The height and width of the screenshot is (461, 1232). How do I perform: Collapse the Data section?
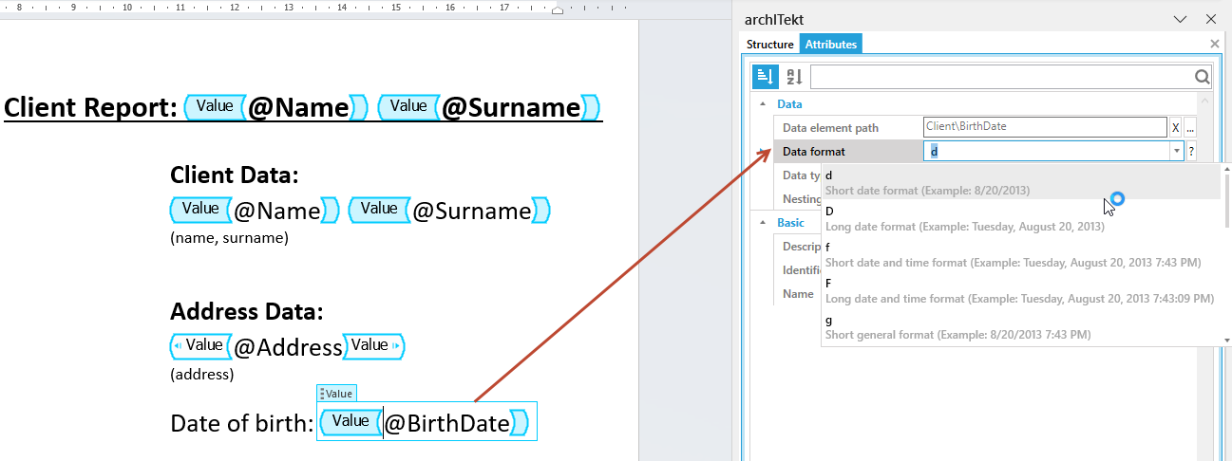[762, 104]
